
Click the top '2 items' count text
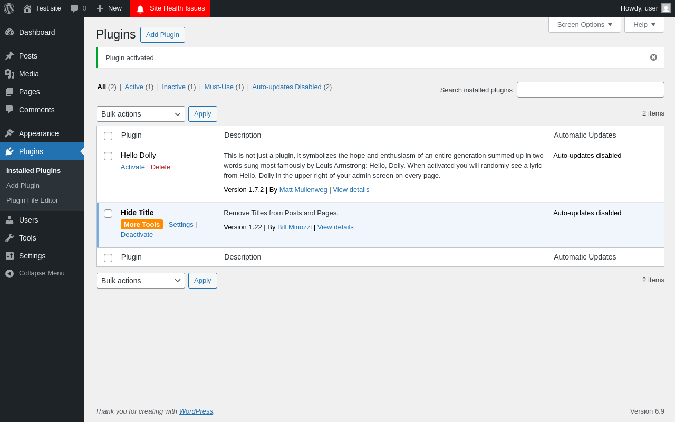coord(653,113)
